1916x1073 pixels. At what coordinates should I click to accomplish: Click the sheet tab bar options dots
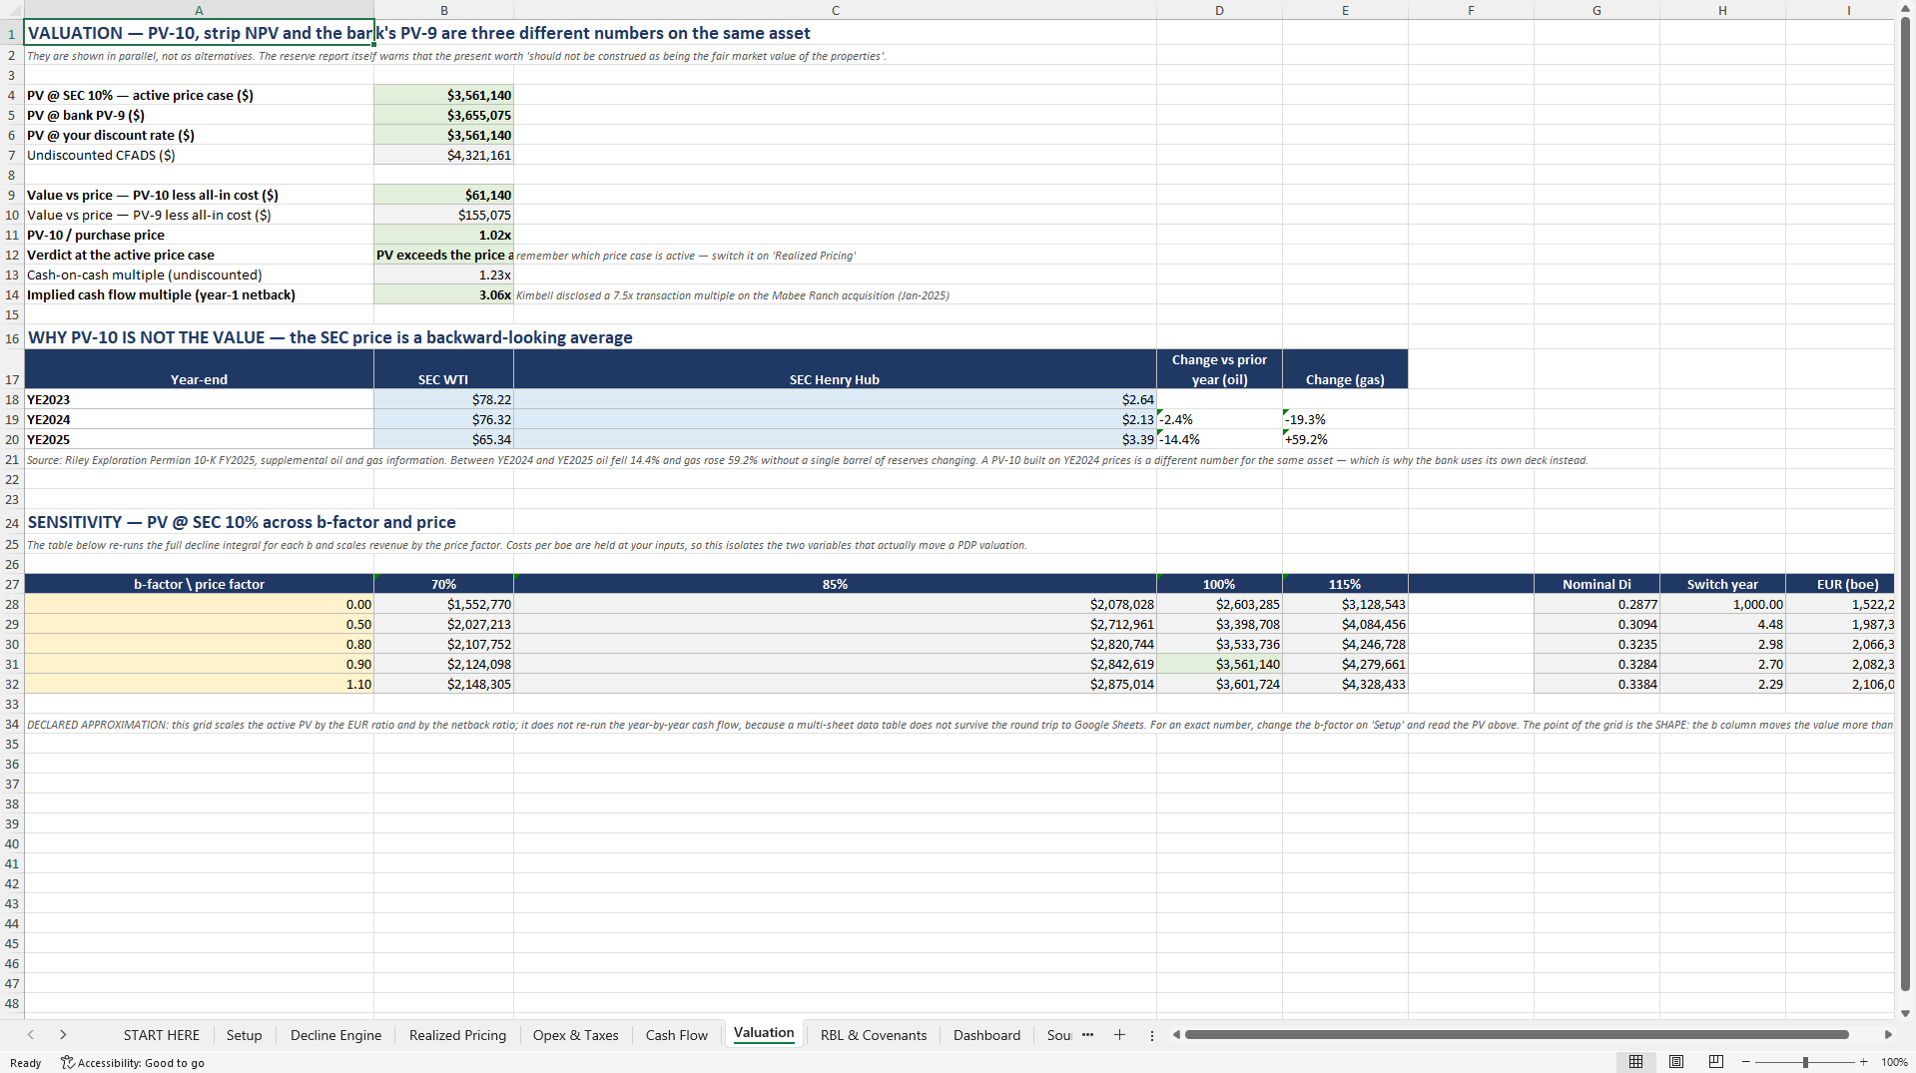(1151, 1035)
